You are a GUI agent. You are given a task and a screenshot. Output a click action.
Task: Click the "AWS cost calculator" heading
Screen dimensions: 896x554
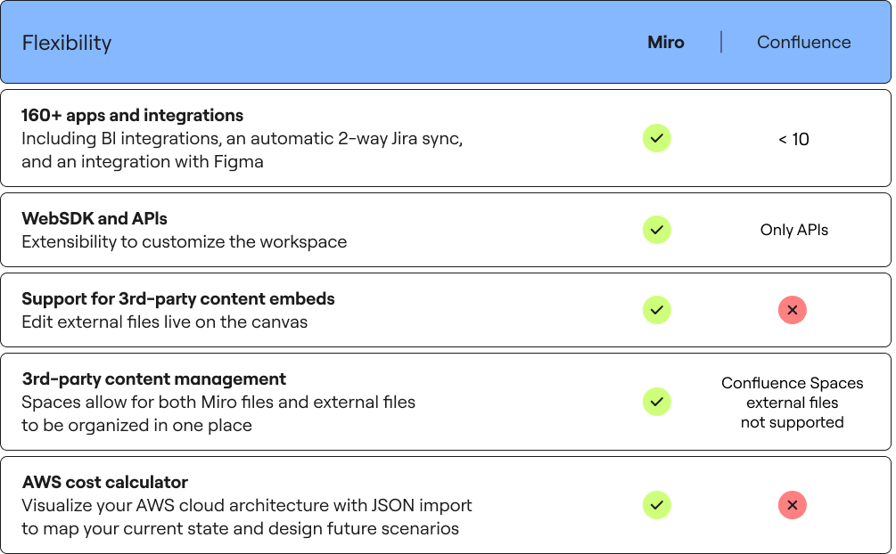click(105, 483)
